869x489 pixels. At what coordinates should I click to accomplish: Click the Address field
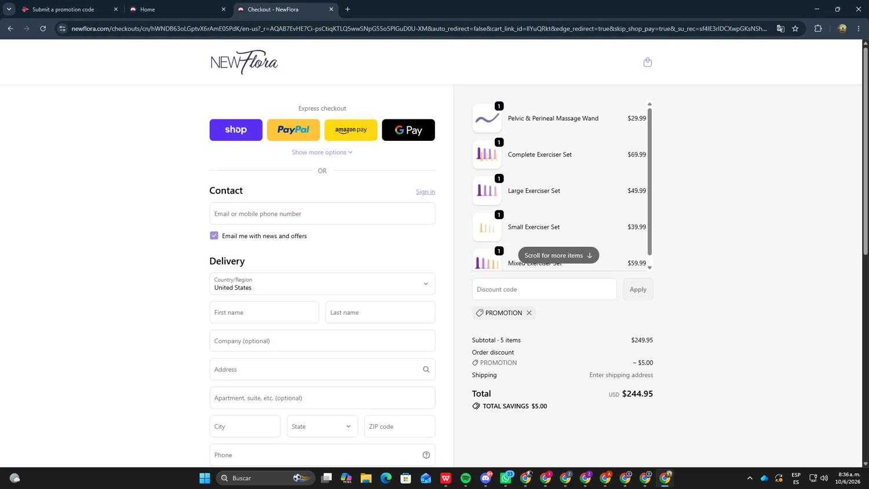click(x=322, y=369)
